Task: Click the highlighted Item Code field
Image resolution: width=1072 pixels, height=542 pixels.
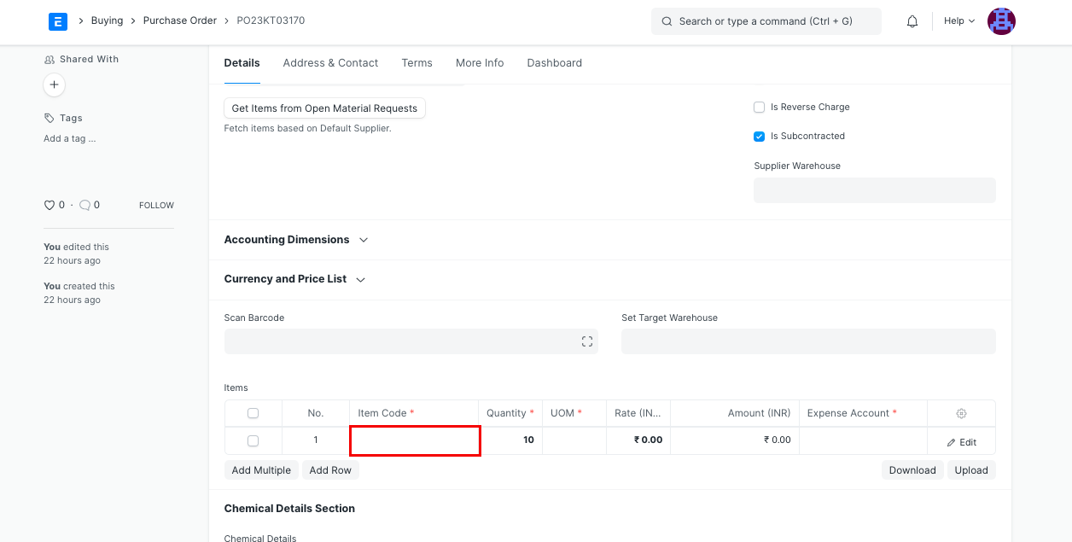Action: click(415, 440)
